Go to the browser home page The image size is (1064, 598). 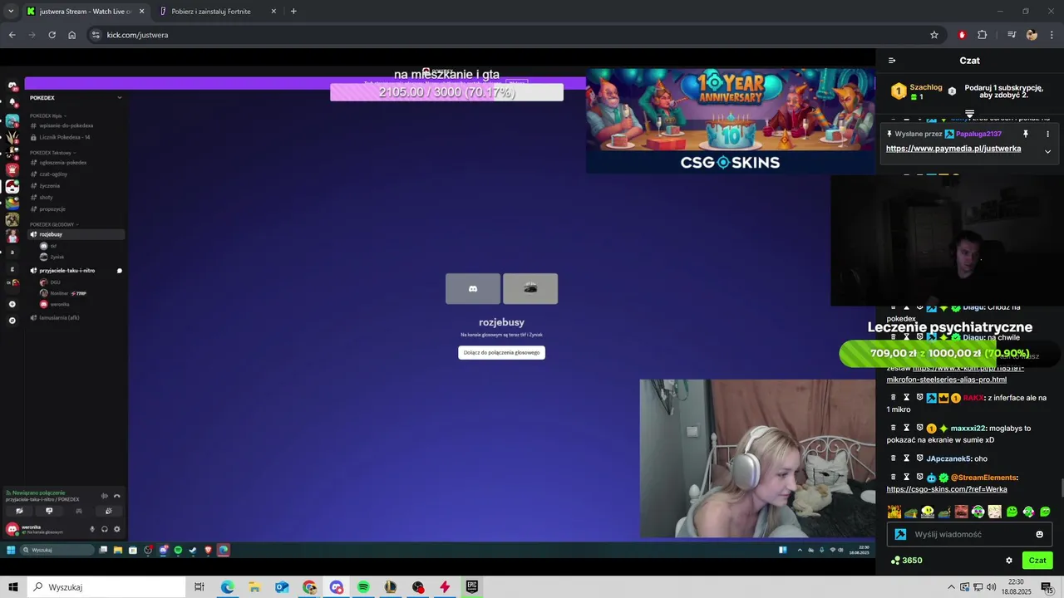point(71,35)
